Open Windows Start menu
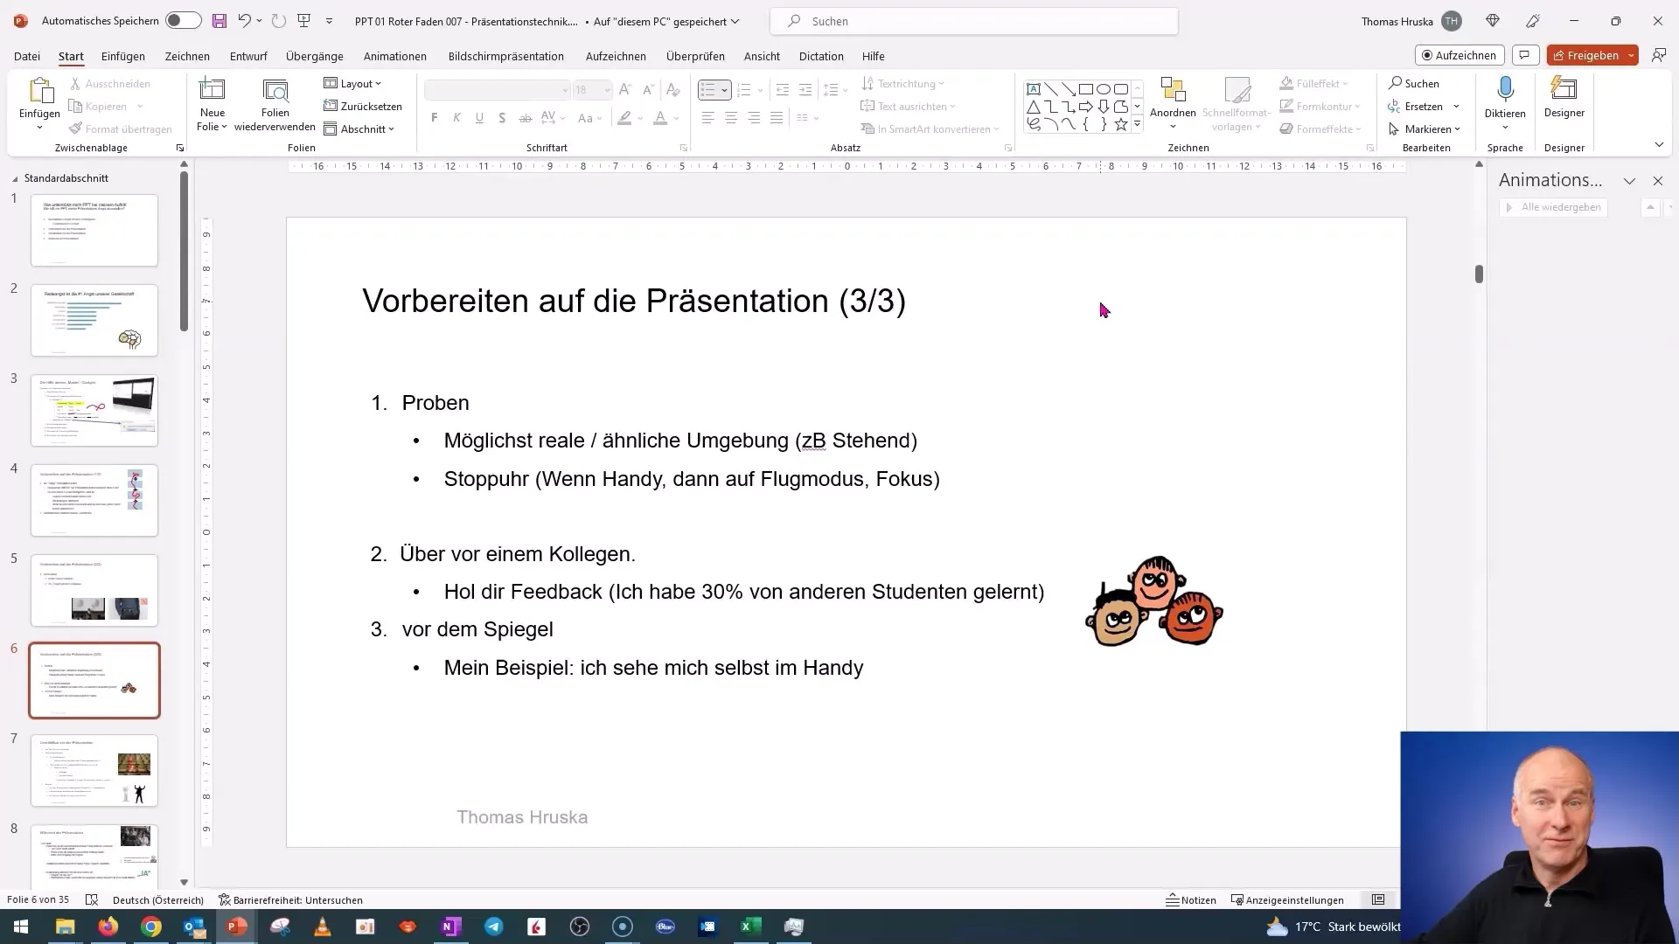 [x=21, y=927]
